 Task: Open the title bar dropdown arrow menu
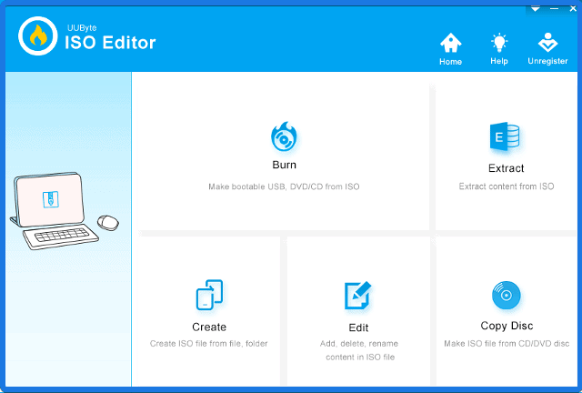pos(536,9)
